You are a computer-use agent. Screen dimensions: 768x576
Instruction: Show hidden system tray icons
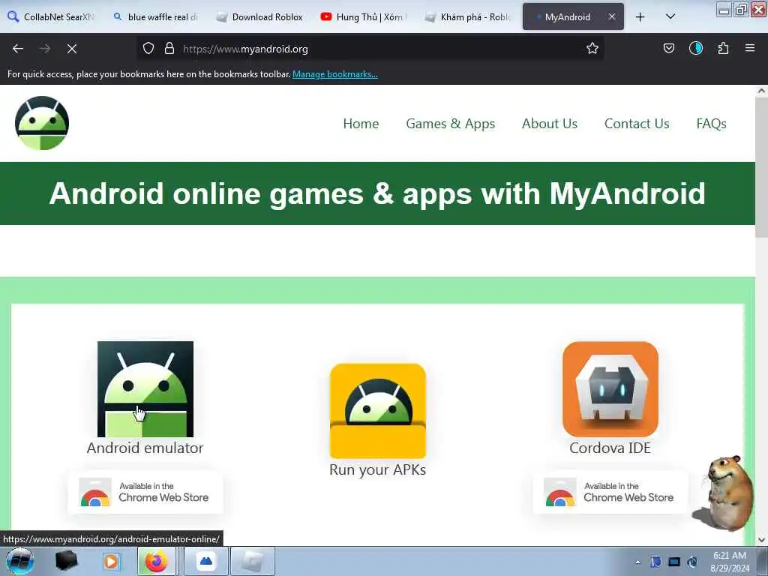coord(637,562)
